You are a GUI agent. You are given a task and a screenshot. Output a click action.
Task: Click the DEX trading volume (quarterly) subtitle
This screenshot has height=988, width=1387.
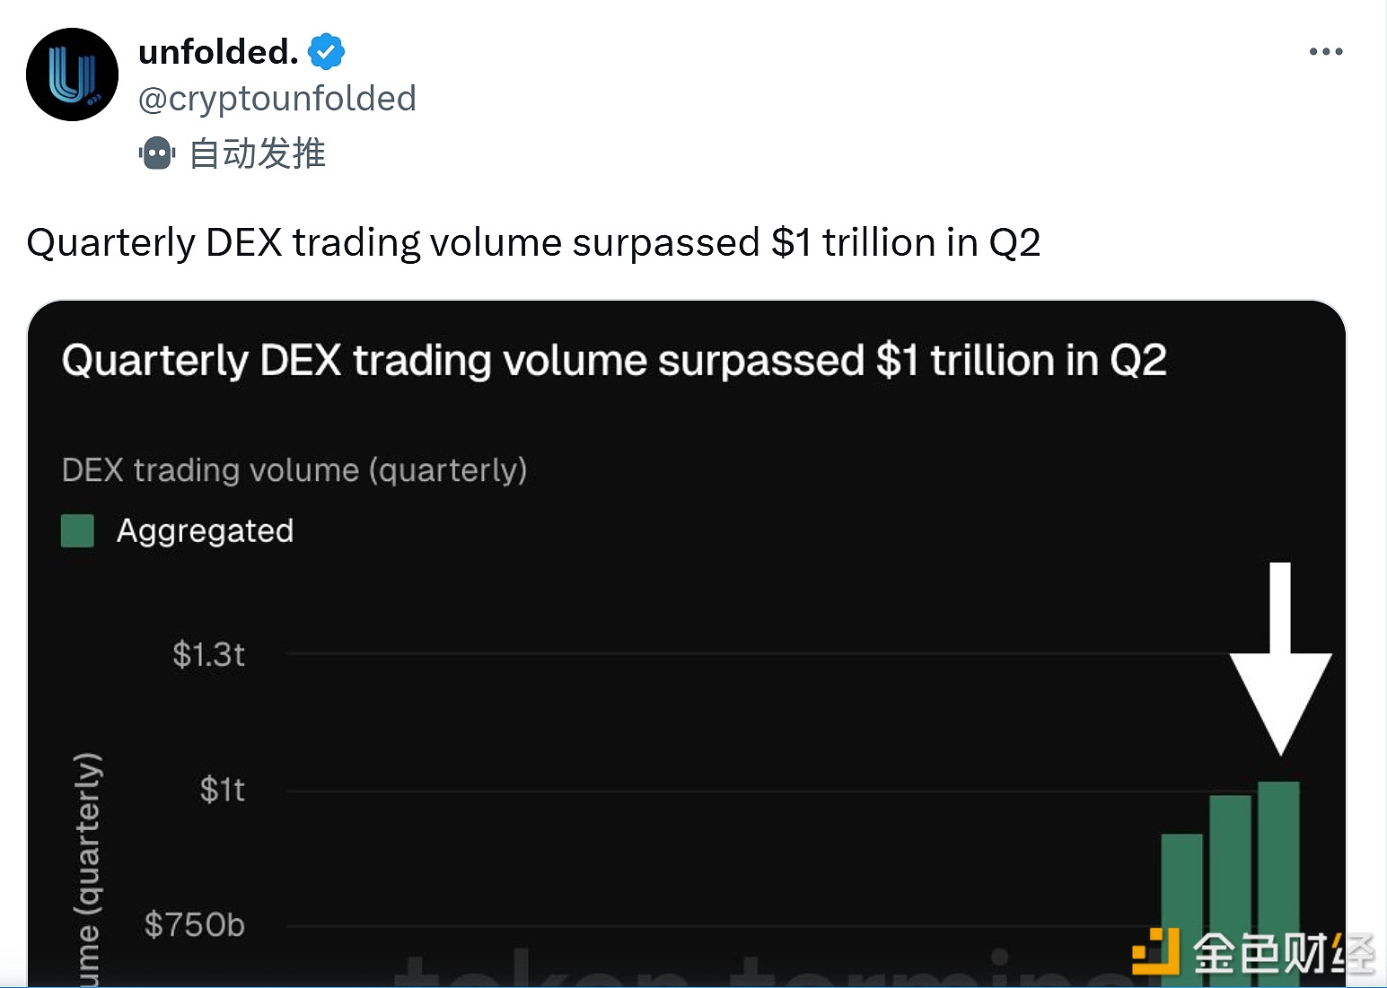point(294,470)
